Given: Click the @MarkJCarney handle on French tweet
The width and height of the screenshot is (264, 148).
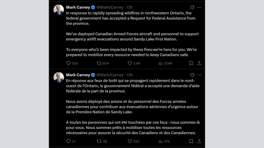Looking at the screenshot, I should coord(110,75).
